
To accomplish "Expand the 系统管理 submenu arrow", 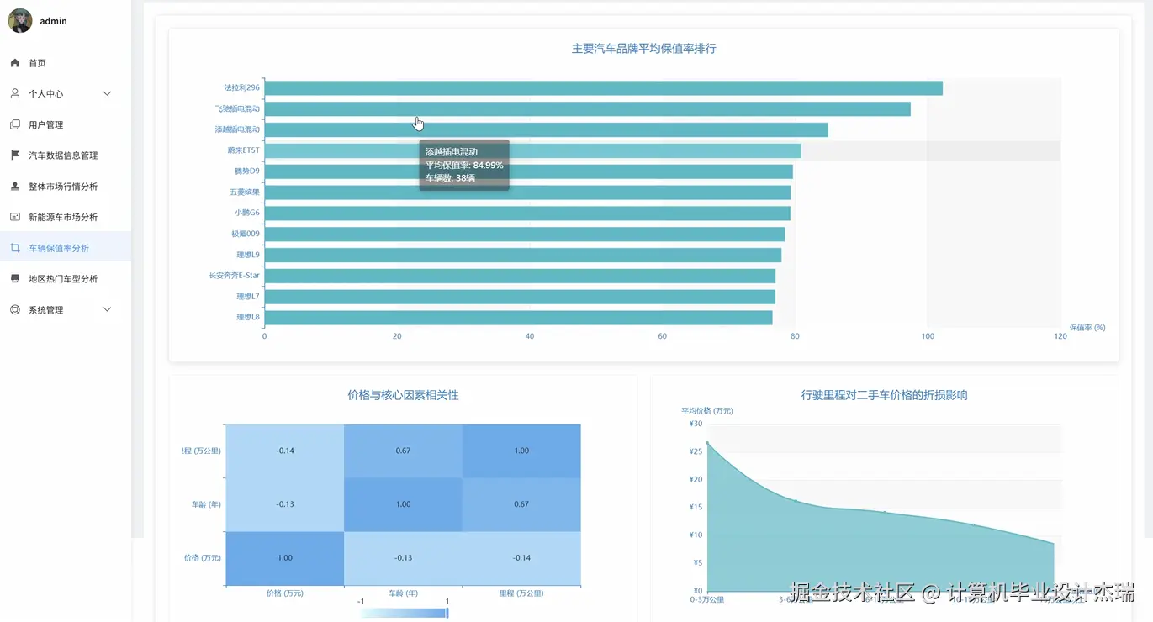I will (x=107, y=309).
